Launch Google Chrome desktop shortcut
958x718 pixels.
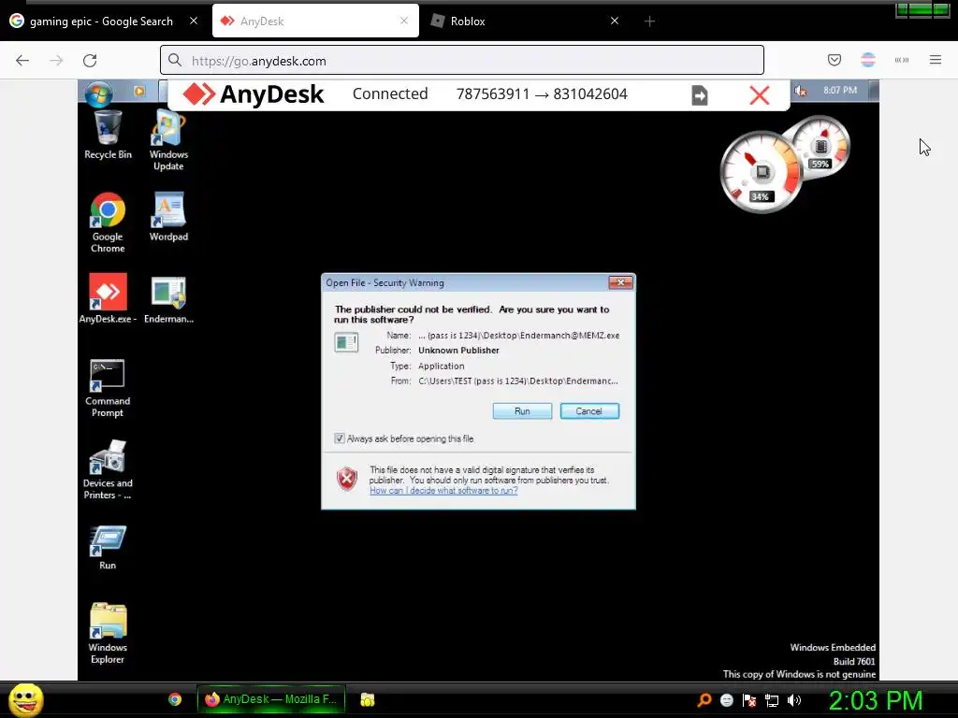[x=108, y=223]
